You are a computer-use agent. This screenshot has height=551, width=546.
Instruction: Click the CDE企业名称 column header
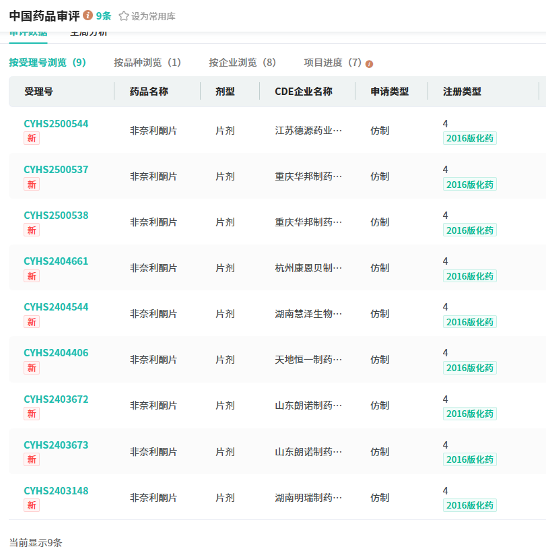tap(304, 92)
